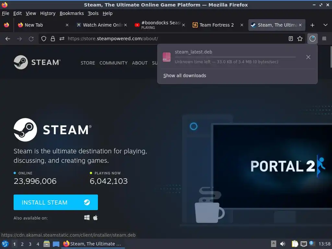
Task: Click the steam_latest.deb file icon
Action: (167, 57)
